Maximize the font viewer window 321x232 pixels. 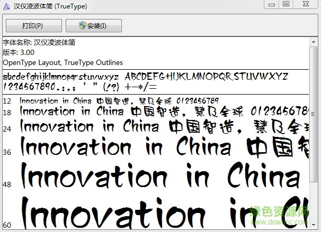(286, 4)
